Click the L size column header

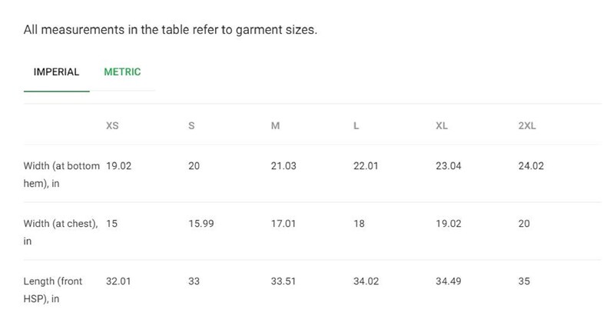356,126
